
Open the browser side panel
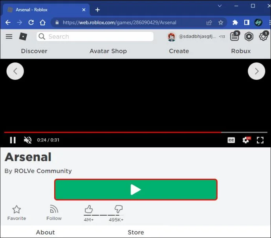tap(247, 22)
